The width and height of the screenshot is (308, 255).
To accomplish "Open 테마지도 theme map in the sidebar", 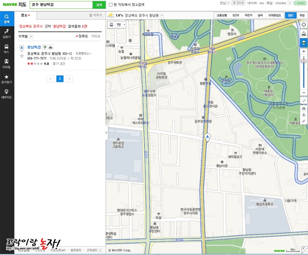I will (x=7, y=94).
